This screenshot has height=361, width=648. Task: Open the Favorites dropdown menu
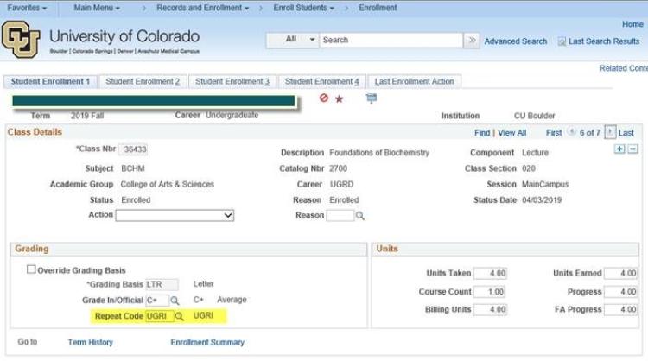pyautogui.click(x=27, y=8)
